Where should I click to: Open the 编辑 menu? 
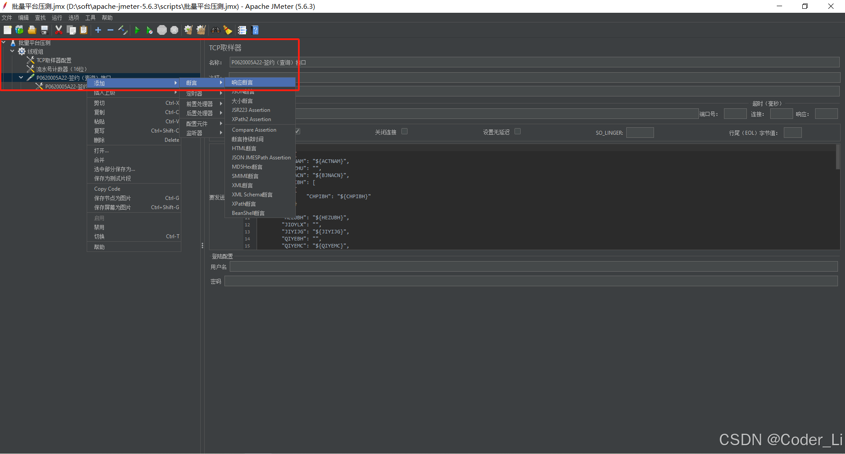click(x=23, y=18)
